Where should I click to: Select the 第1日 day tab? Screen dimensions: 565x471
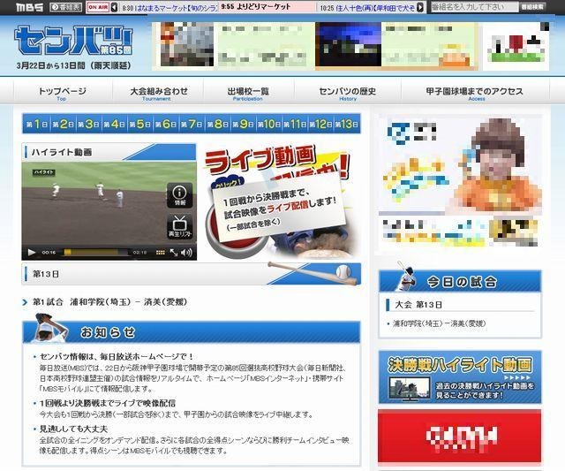click(36, 125)
